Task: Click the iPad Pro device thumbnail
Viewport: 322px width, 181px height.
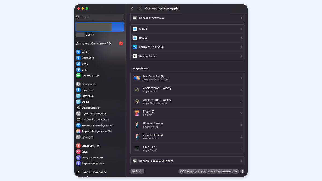Action: (x=137, y=113)
